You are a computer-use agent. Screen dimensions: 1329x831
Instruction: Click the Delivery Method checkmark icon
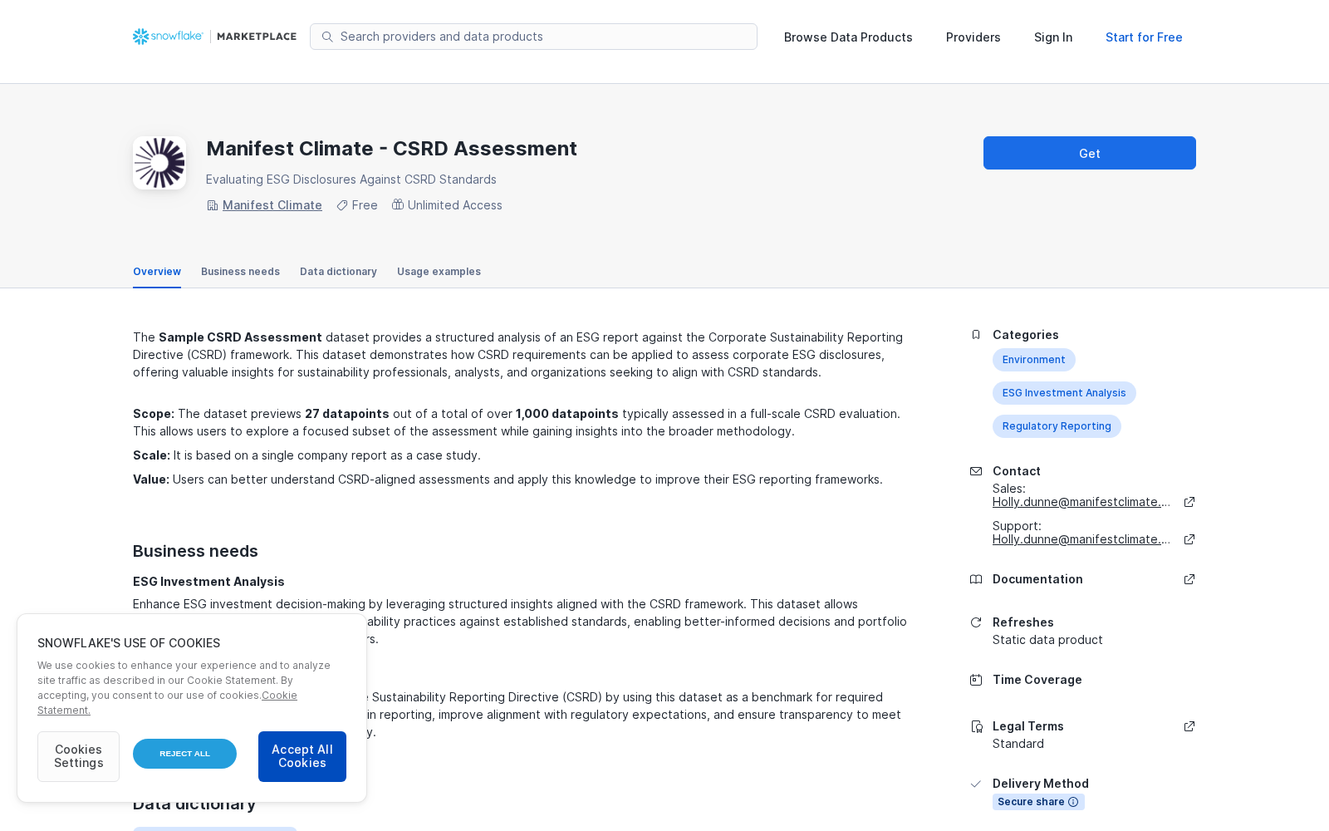pos(976,784)
